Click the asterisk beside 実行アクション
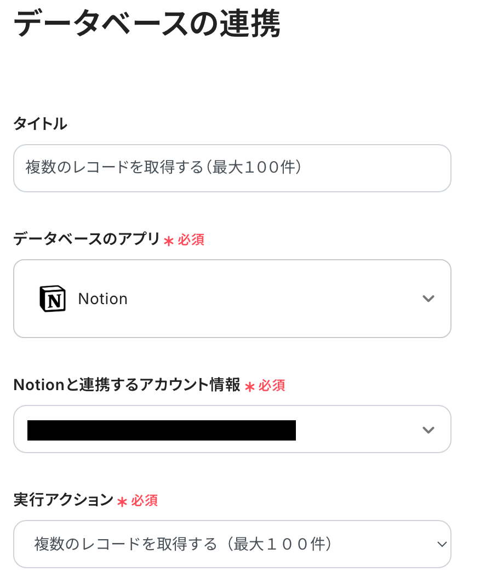Screen dimensions: 480x583 click(x=122, y=501)
